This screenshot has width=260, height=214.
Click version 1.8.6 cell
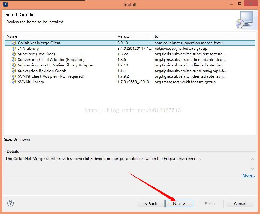(122, 60)
